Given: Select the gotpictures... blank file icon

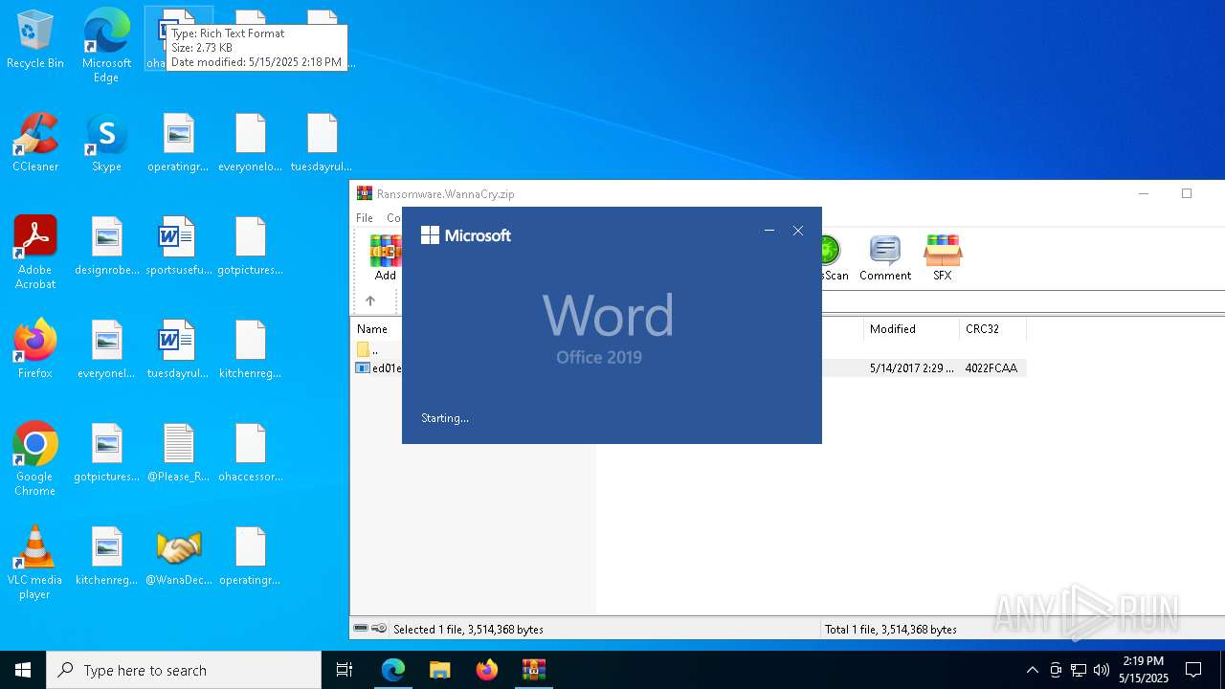Looking at the screenshot, I should pyautogui.click(x=251, y=246).
